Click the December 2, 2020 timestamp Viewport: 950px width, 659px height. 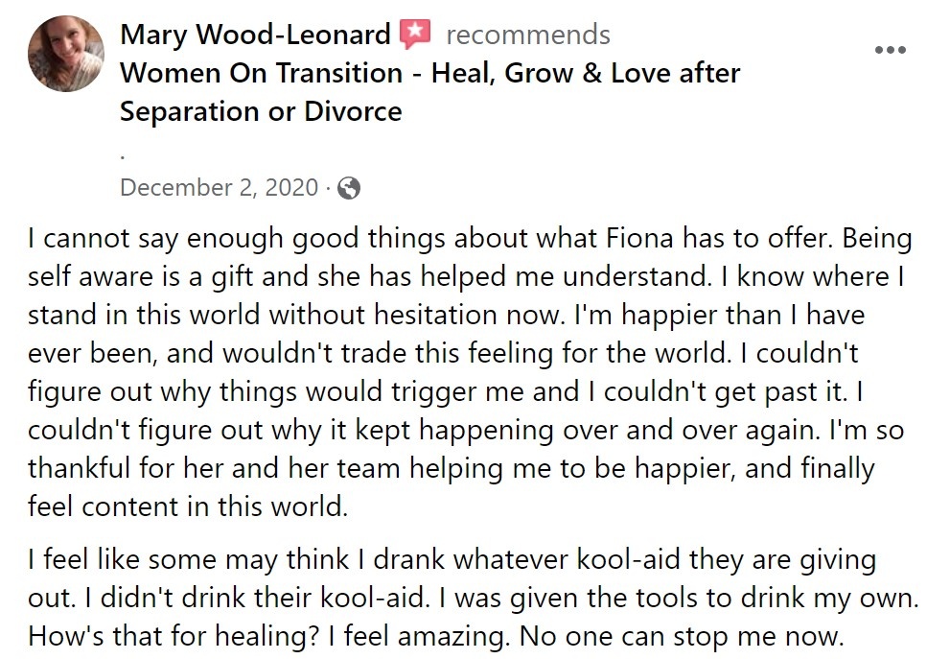click(219, 187)
